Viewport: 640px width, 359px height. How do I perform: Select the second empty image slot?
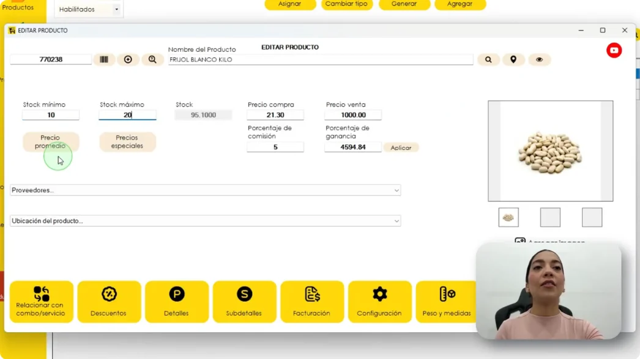tap(550, 217)
